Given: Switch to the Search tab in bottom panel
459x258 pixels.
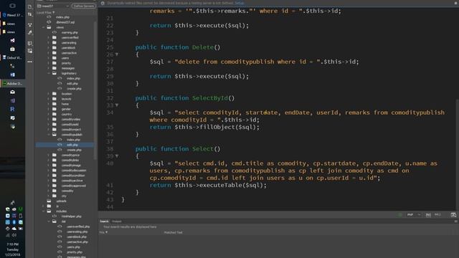Looking at the screenshot, I should (104, 221).
